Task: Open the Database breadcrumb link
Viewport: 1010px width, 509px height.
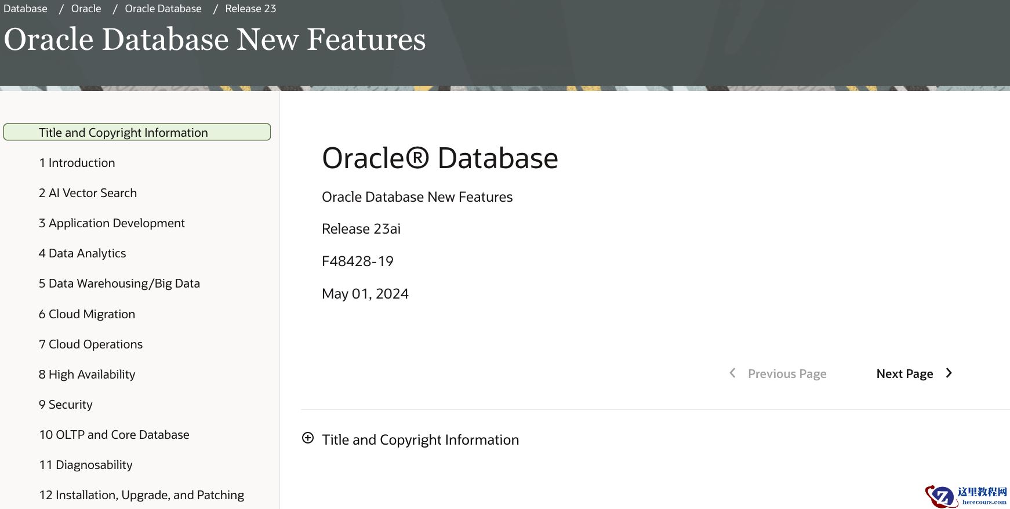Action: (26, 9)
